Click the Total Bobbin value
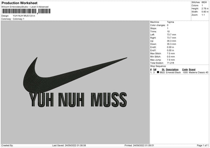Image resolution: width=210 pixels, height=148 pixels. coord(170,63)
